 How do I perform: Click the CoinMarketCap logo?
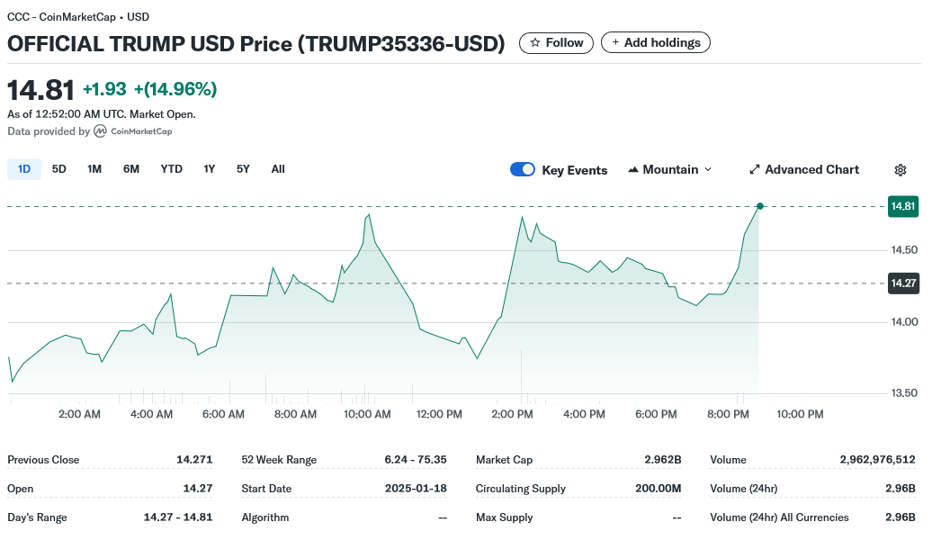(133, 131)
